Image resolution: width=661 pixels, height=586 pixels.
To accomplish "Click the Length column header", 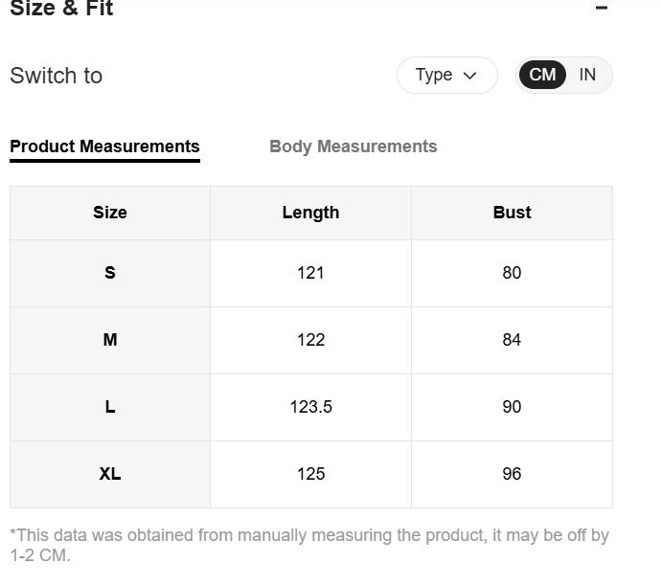I will [310, 213].
